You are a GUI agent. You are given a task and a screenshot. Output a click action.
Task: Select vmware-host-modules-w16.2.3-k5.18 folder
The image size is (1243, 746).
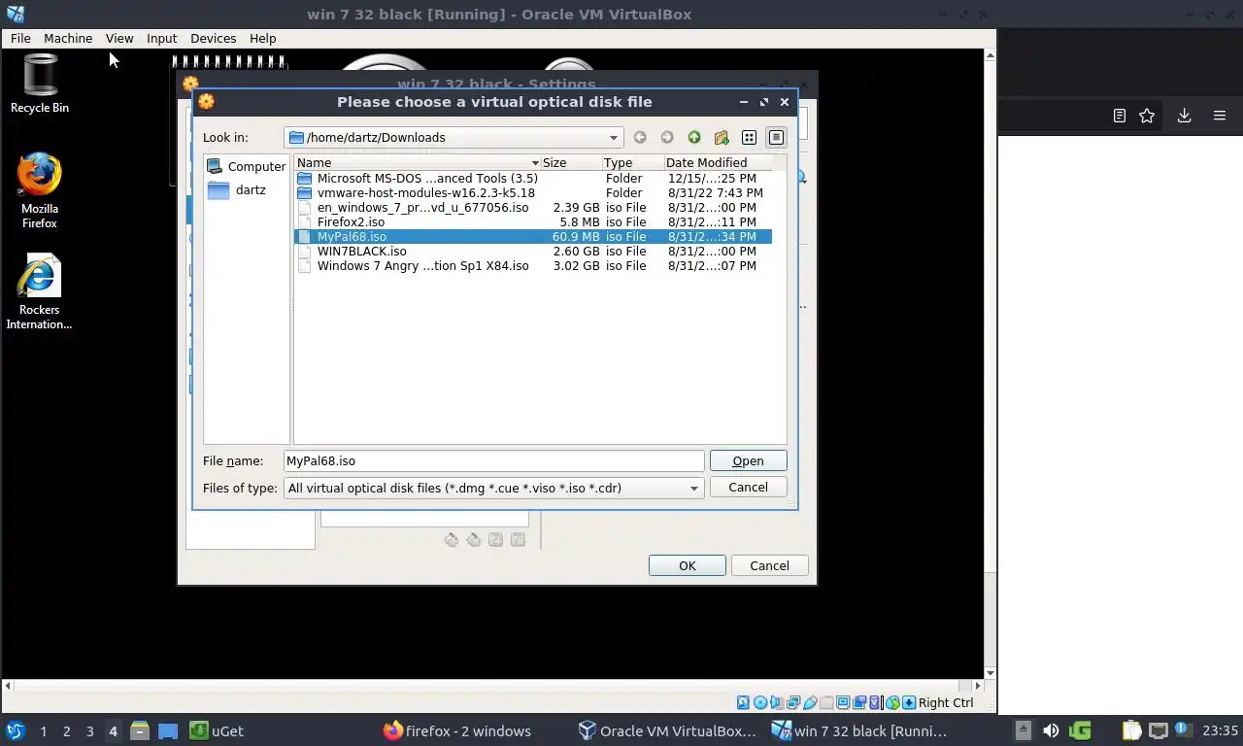point(533,193)
